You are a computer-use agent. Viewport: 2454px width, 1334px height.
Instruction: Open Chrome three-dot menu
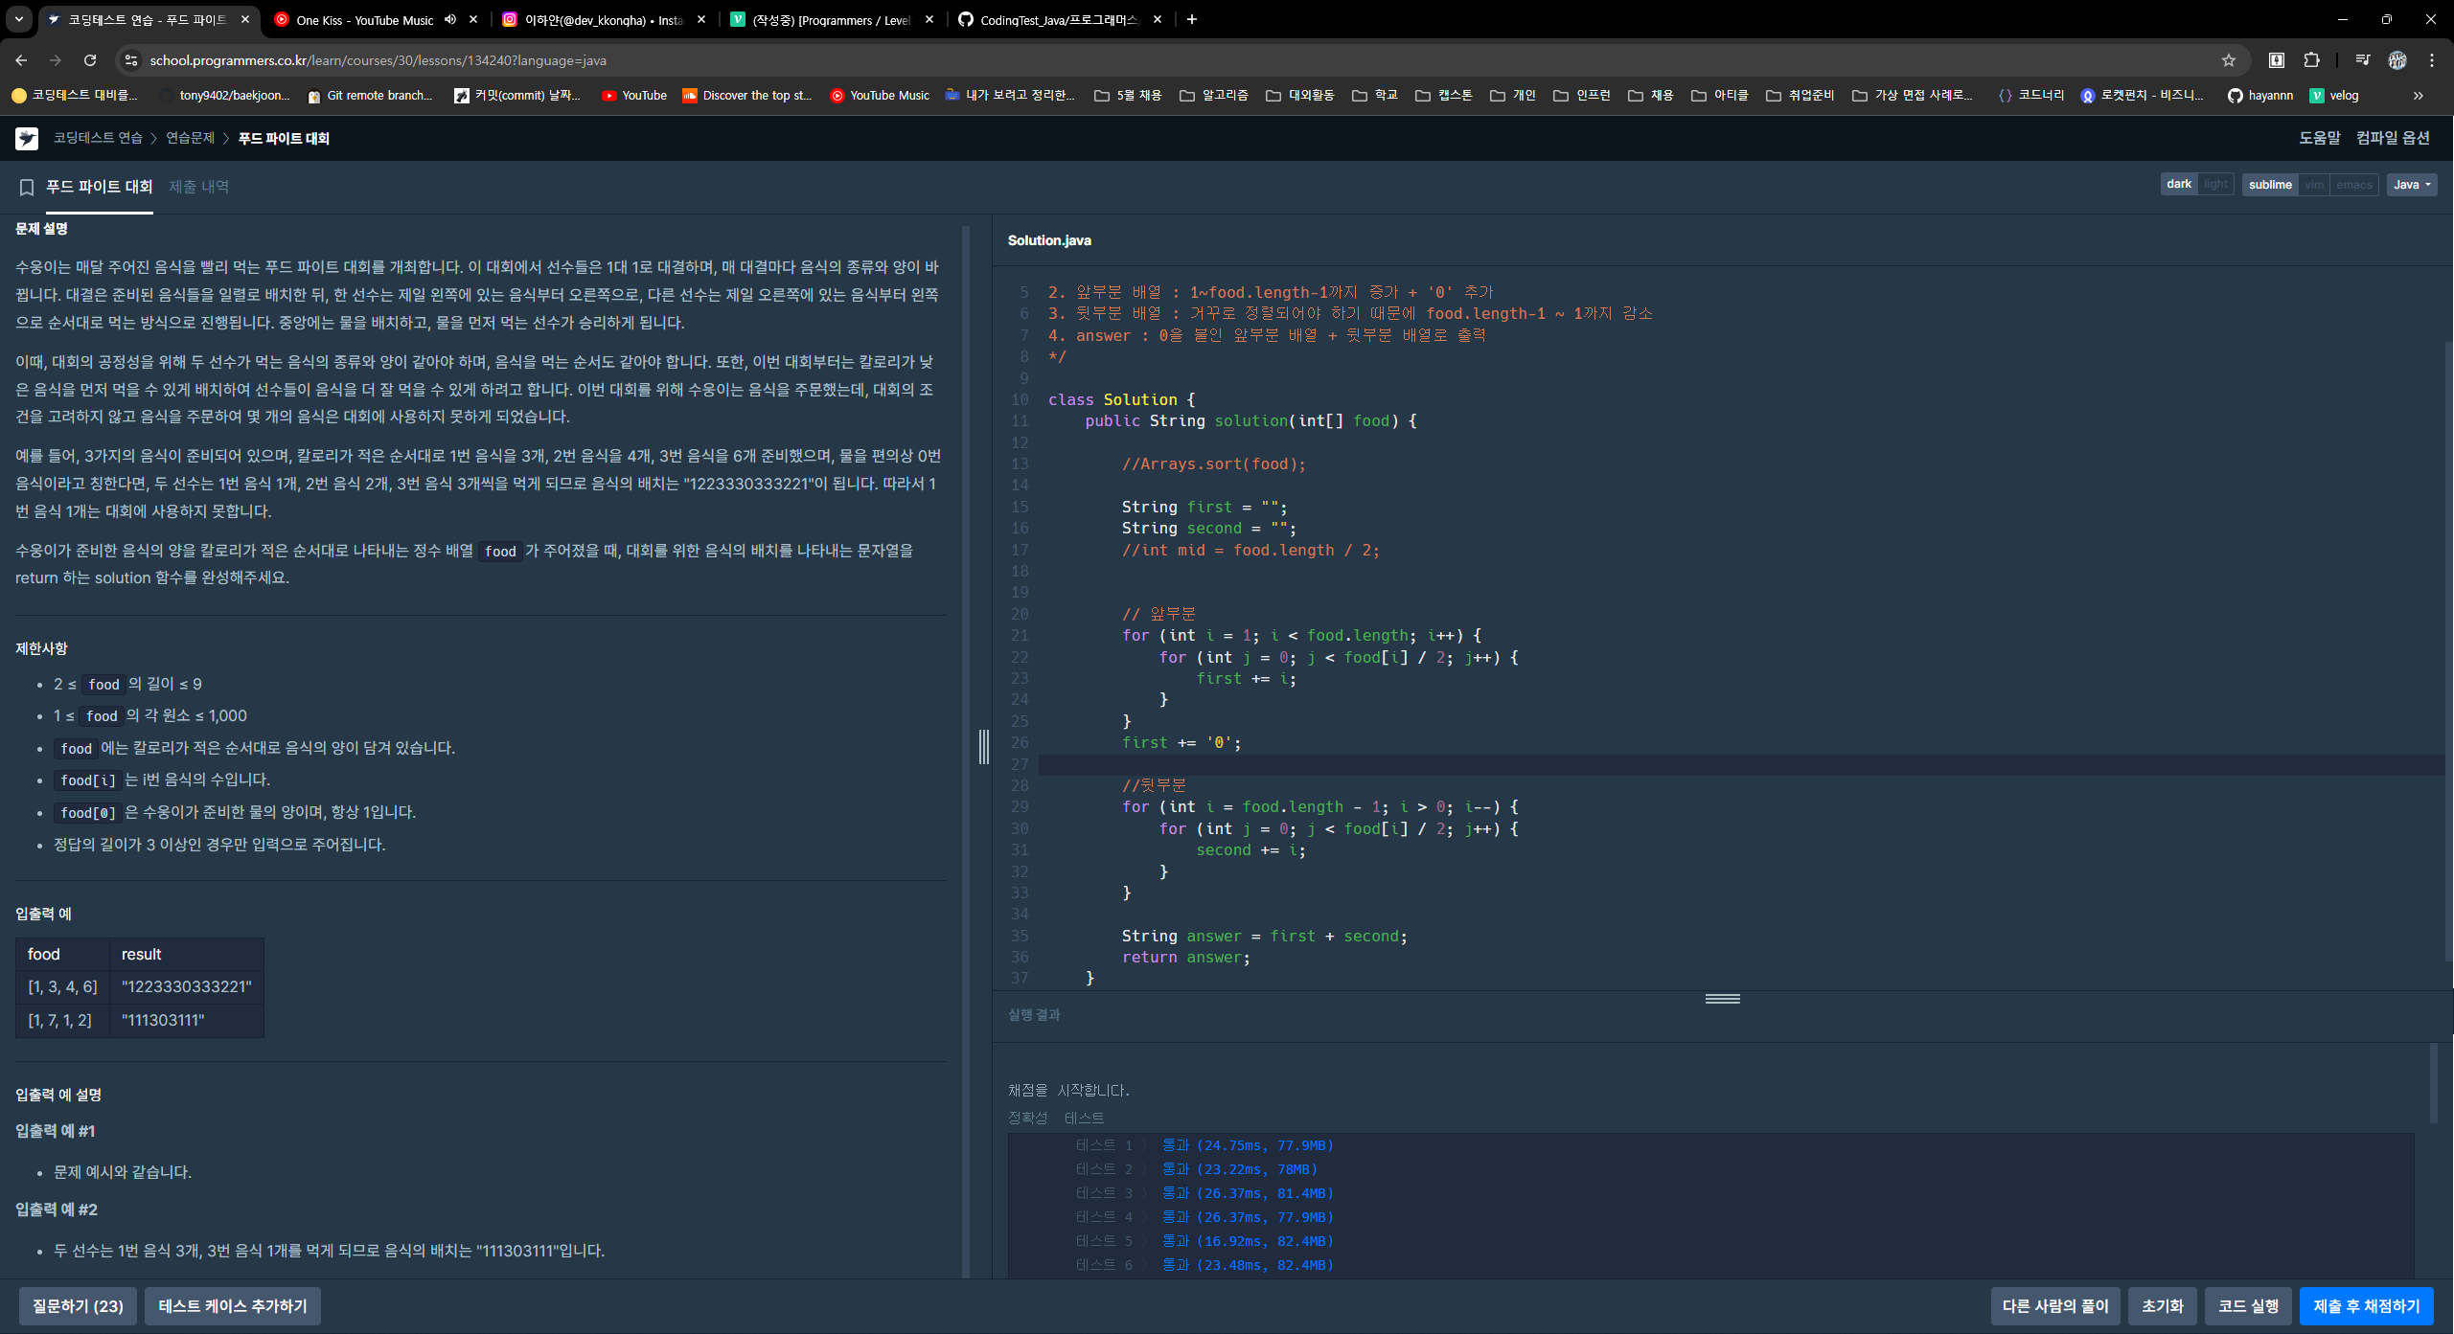[x=2432, y=60]
